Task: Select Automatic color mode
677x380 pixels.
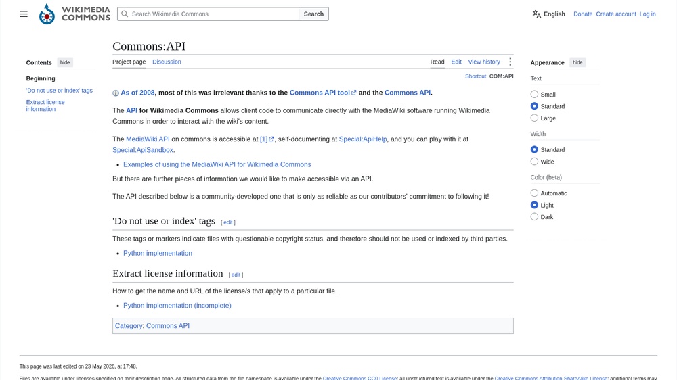Action: [x=535, y=193]
